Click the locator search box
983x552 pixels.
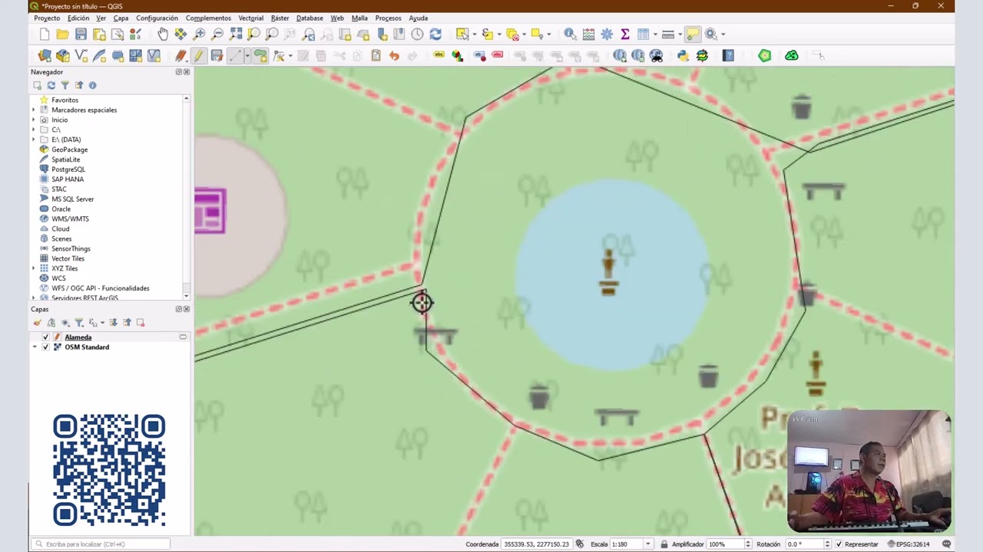coord(101,544)
